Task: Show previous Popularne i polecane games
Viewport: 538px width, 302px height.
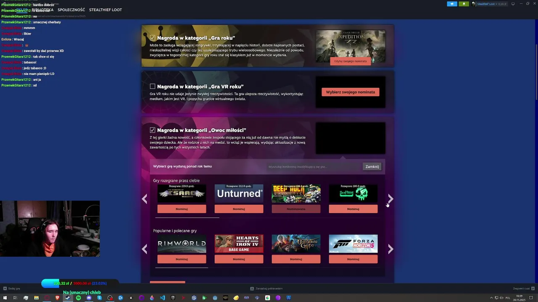Action: click(145, 249)
